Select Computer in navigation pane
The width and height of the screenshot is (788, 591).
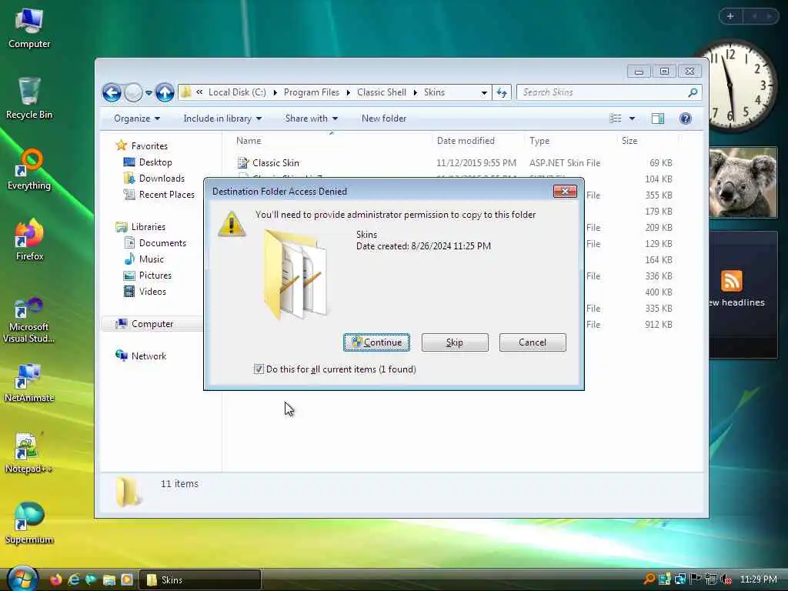[x=152, y=324]
